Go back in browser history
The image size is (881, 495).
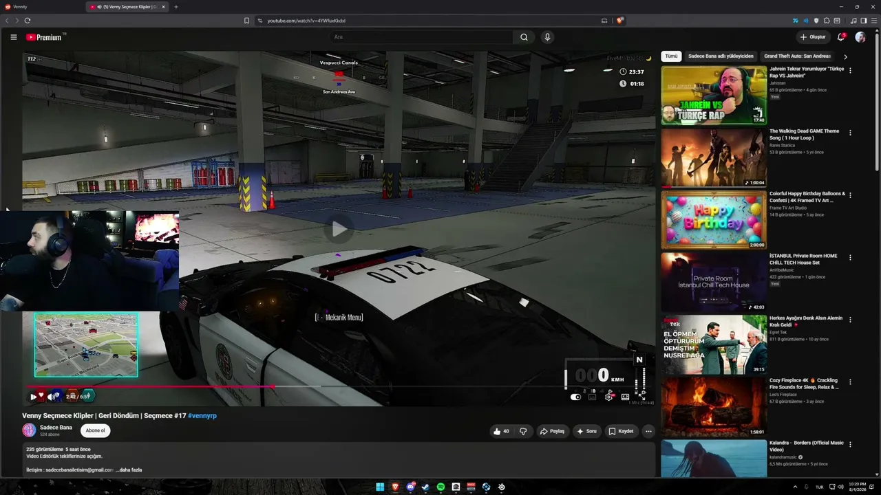click(8, 21)
